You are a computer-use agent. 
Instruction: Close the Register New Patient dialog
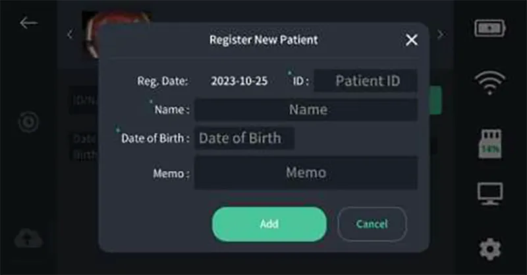click(412, 40)
